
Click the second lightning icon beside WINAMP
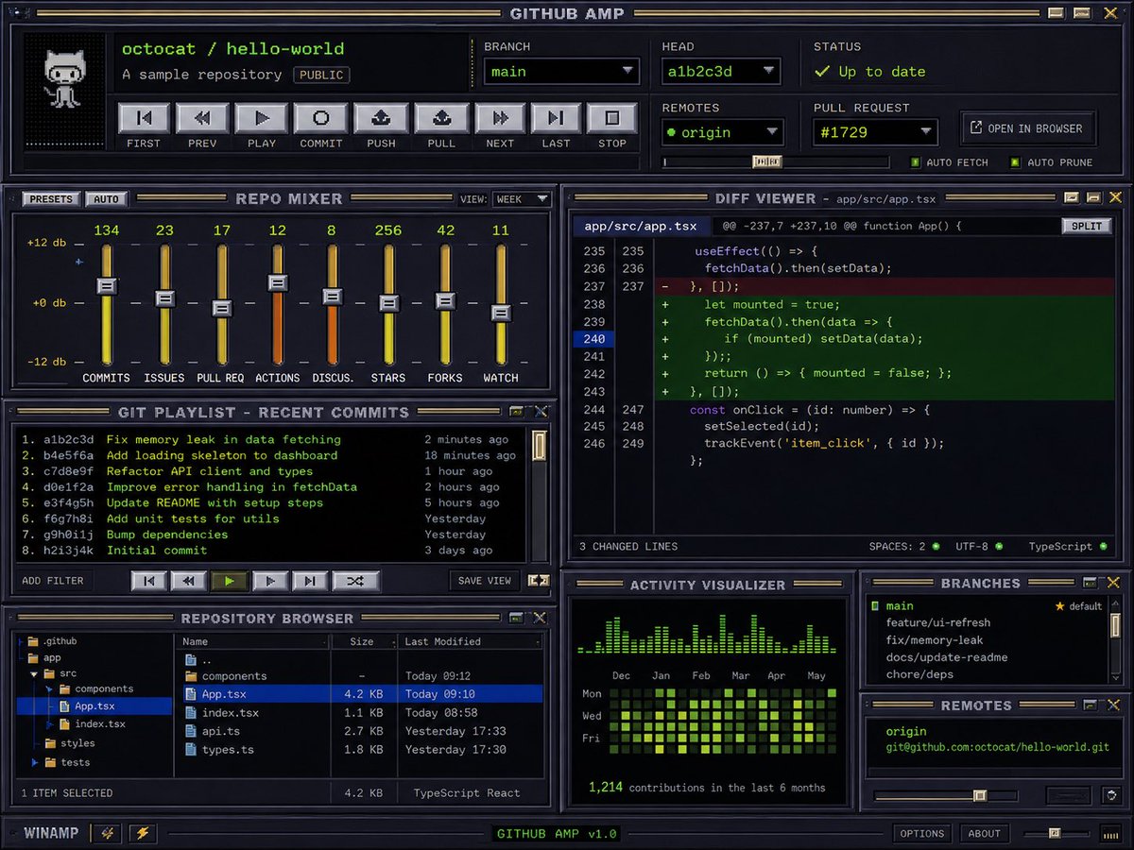(144, 833)
